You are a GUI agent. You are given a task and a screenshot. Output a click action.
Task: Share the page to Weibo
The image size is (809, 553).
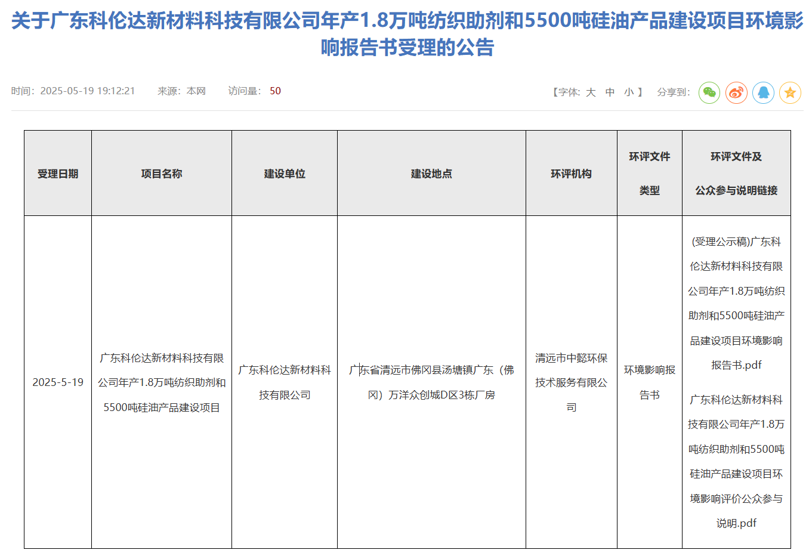click(736, 92)
